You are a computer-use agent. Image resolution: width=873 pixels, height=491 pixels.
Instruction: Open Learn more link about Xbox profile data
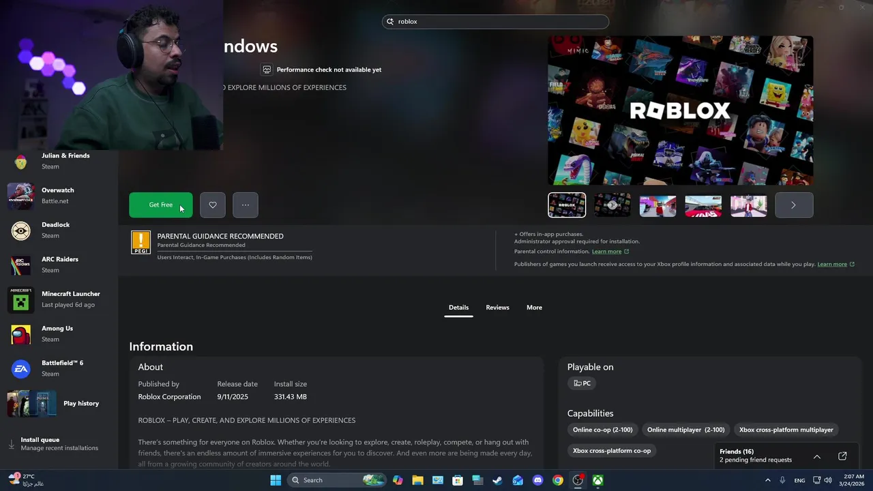tap(835, 264)
